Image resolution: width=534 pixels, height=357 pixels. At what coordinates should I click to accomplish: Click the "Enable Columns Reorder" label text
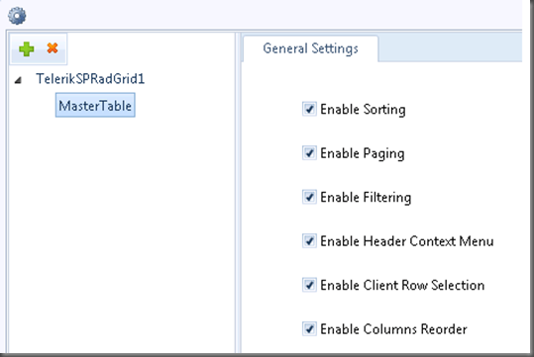coord(393,329)
